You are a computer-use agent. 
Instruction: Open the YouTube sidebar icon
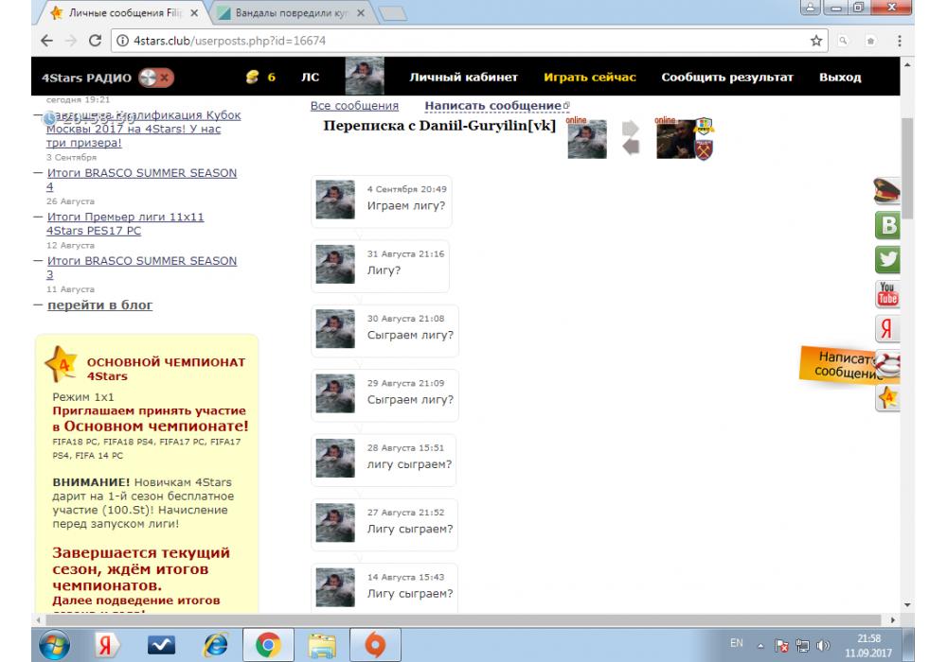pyautogui.click(x=887, y=294)
